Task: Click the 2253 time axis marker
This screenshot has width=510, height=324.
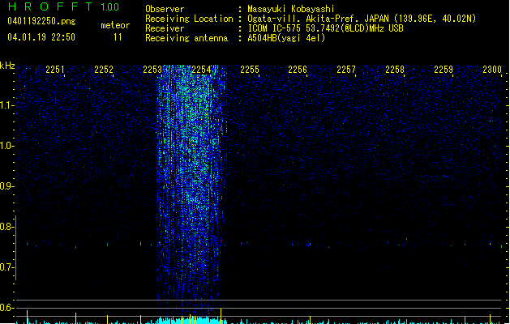Action: [152, 70]
